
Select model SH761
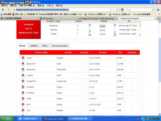tap(102, 30)
